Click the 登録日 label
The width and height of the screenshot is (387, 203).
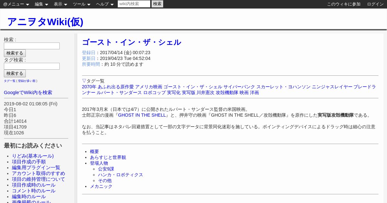tap(89, 53)
